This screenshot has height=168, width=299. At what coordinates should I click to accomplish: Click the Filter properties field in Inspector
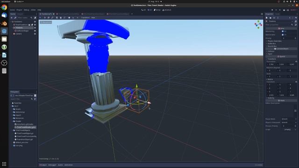coord(279,25)
